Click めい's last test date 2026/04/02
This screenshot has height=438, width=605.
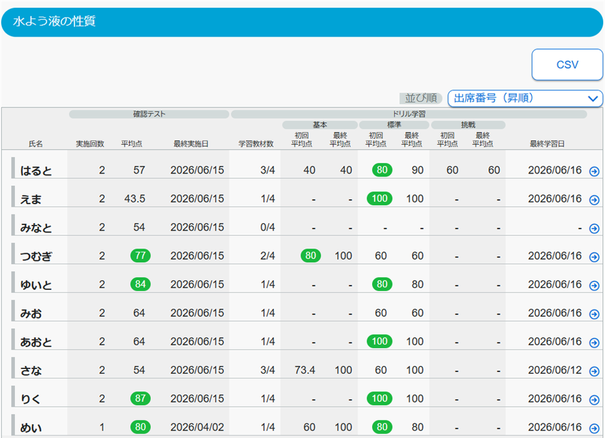[x=197, y=427]
